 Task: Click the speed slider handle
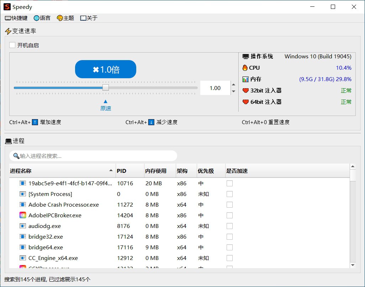tap(106, 87)
